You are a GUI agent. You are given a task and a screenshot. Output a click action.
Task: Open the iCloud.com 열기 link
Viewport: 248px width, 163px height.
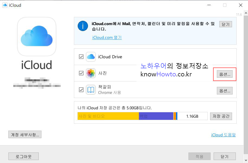(x=107, y=38)
